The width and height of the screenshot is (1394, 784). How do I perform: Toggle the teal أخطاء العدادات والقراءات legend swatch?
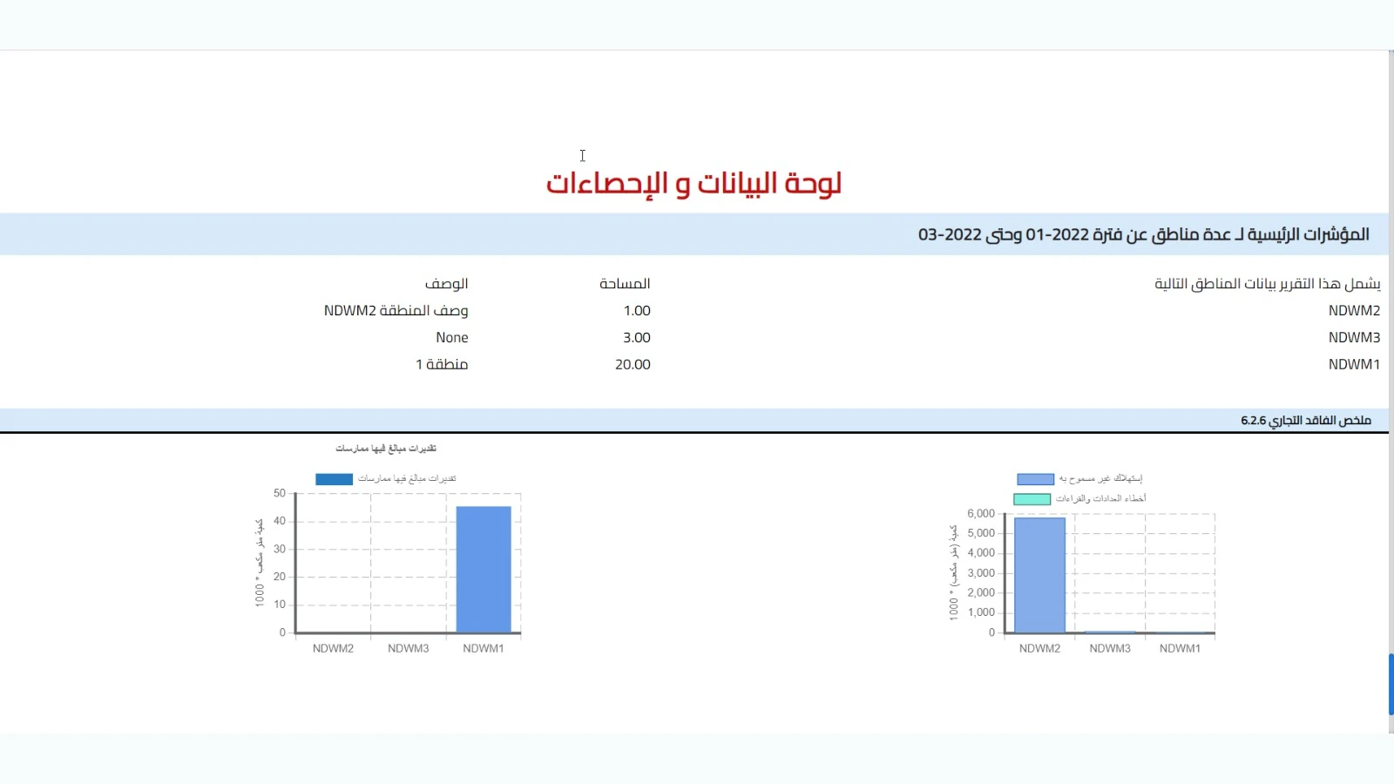1032,499
